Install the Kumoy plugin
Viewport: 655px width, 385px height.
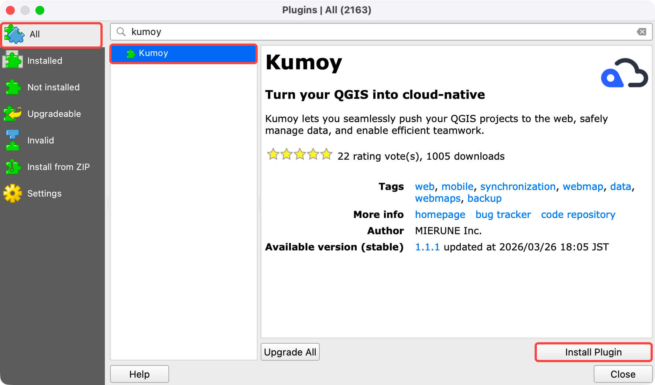coord(593,352)
